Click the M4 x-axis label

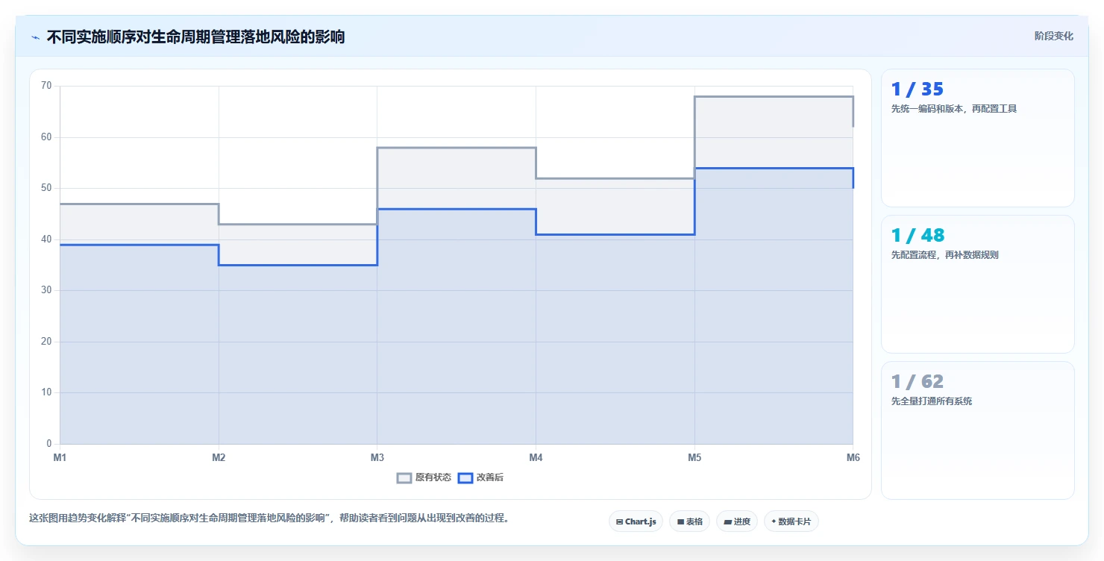(536, 457)
